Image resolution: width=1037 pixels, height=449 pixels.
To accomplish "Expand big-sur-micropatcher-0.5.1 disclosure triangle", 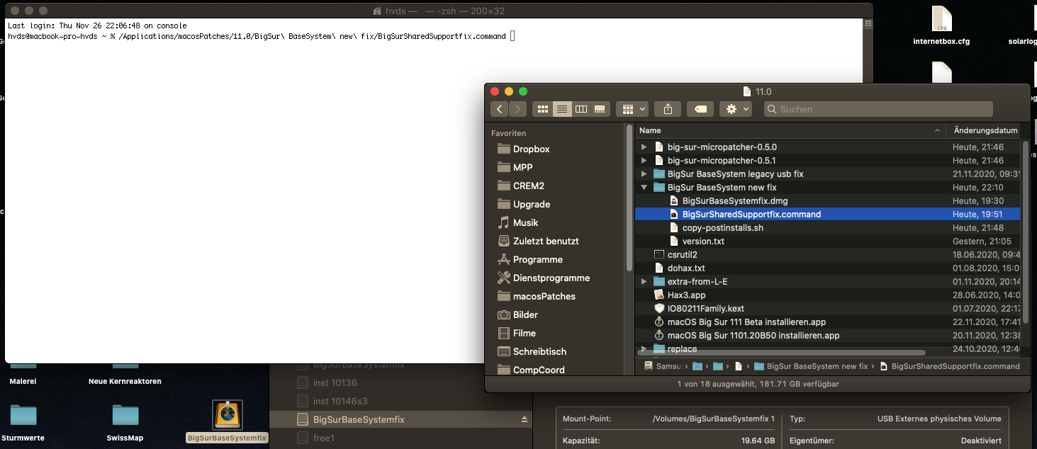I will [644, 161].
